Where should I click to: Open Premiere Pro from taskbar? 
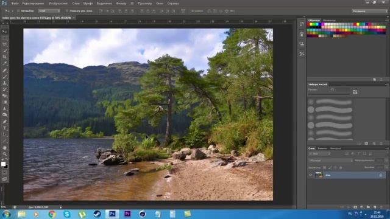click(x=127, y=214)
